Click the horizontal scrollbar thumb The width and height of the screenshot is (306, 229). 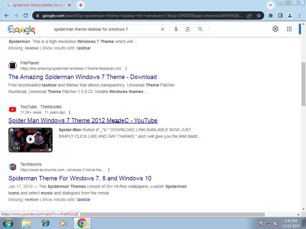[172, 214]
